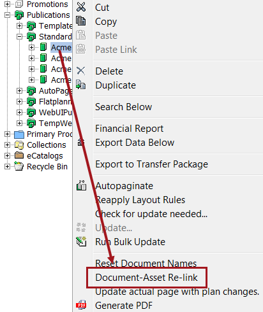This screenshot has height=312, width=263.
Task: Choose Document-Asset Re-link menu entry
Action: click(146, 278)
